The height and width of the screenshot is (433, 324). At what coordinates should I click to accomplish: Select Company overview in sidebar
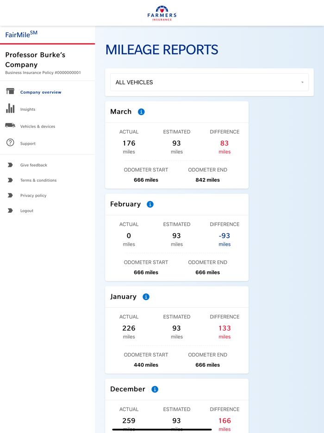pos(41,92)
